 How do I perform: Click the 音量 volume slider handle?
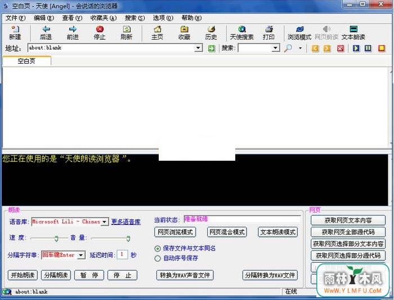128,239
